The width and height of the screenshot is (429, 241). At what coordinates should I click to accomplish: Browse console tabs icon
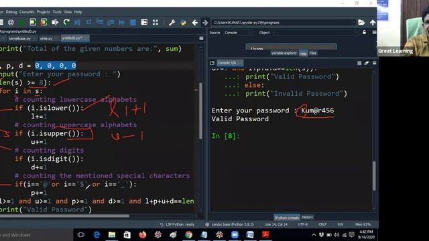point(212,63)
